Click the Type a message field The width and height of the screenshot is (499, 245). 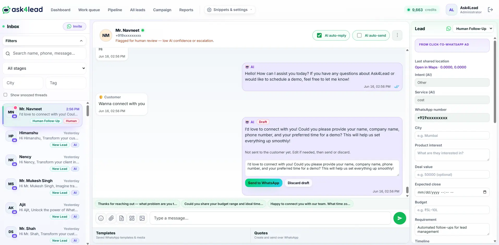pyautogui.click(x=270, y=218)
